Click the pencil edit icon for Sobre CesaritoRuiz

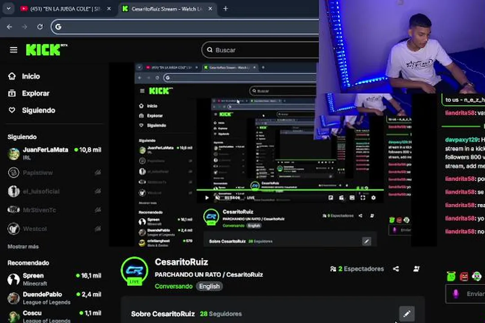(407, 314)
